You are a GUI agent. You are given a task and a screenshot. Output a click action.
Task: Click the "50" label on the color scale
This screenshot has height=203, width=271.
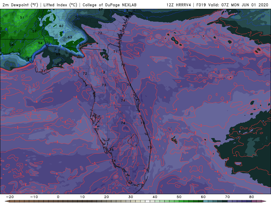(x=179, y=197)
